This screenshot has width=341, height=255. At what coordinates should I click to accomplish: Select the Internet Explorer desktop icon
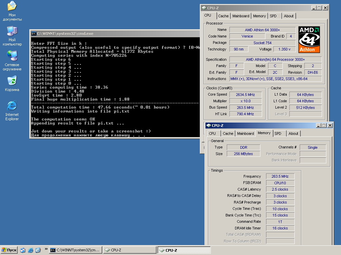(x=12, y=111)
